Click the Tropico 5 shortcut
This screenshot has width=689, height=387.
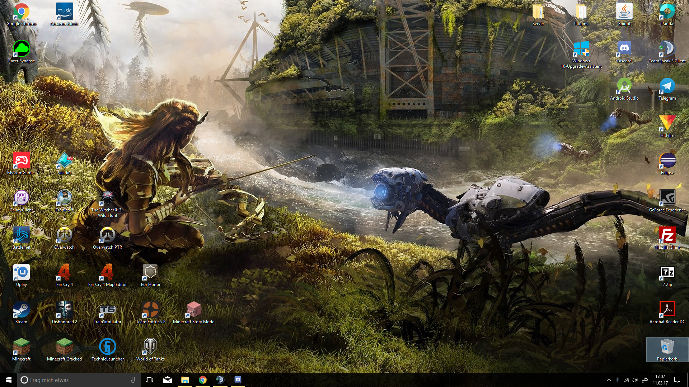65,201
